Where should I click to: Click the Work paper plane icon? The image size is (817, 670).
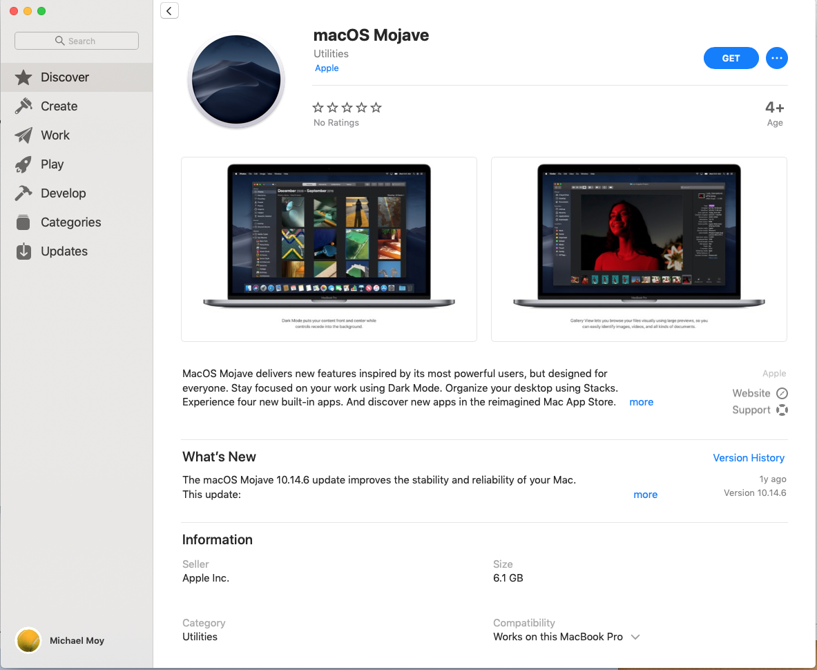point(23,135)
